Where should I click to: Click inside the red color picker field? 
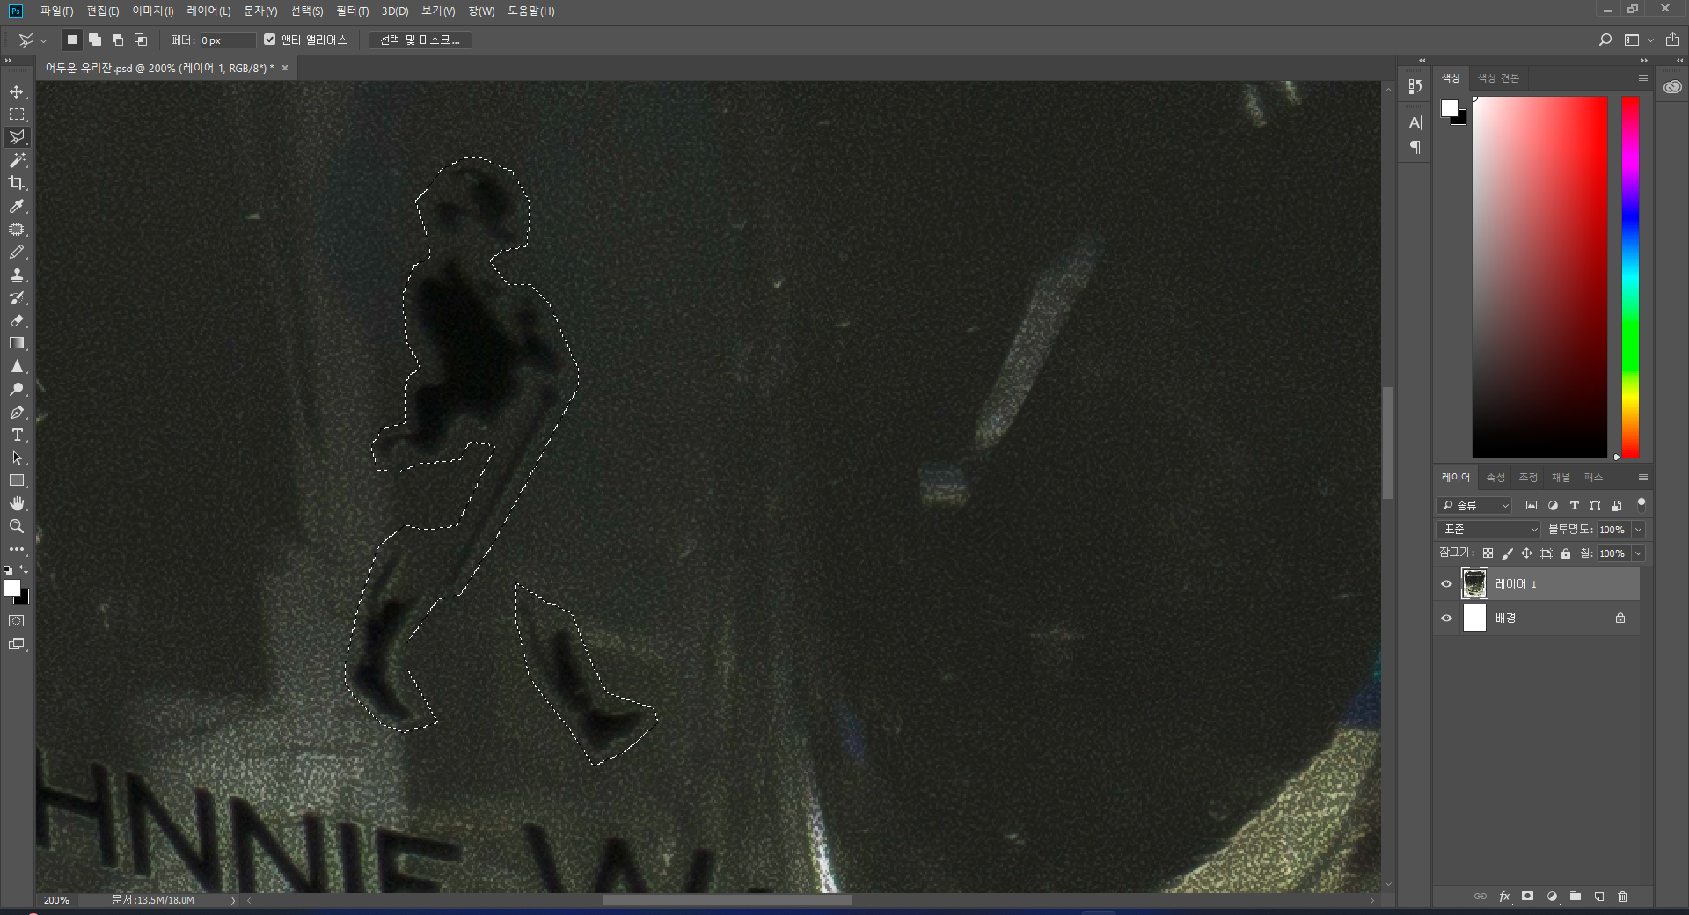pos(1539,277)
